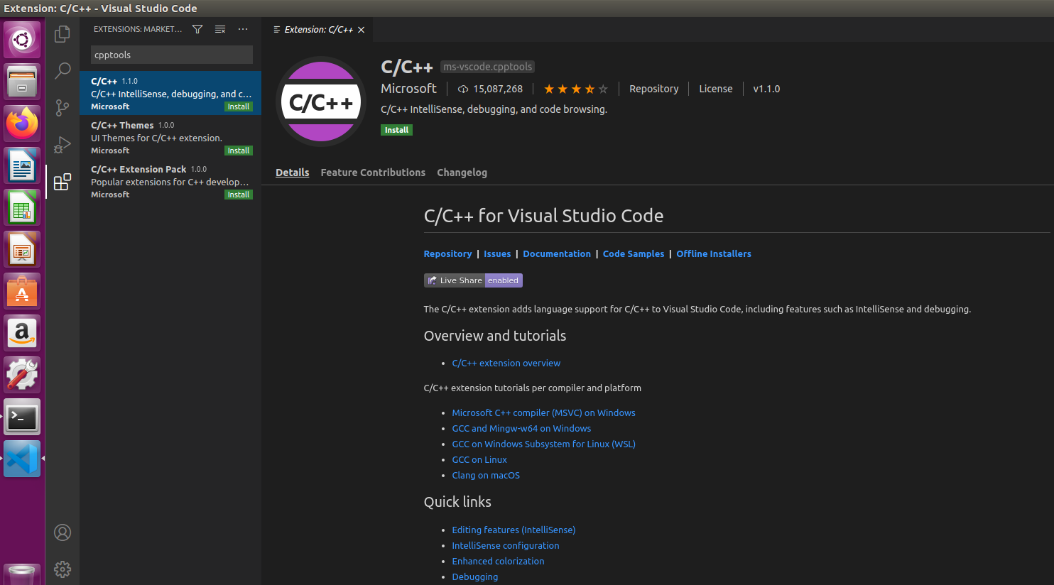Open the Repository link in header
The height and width of the screenshot is (585, 1054).
click(x=653, y=89)
